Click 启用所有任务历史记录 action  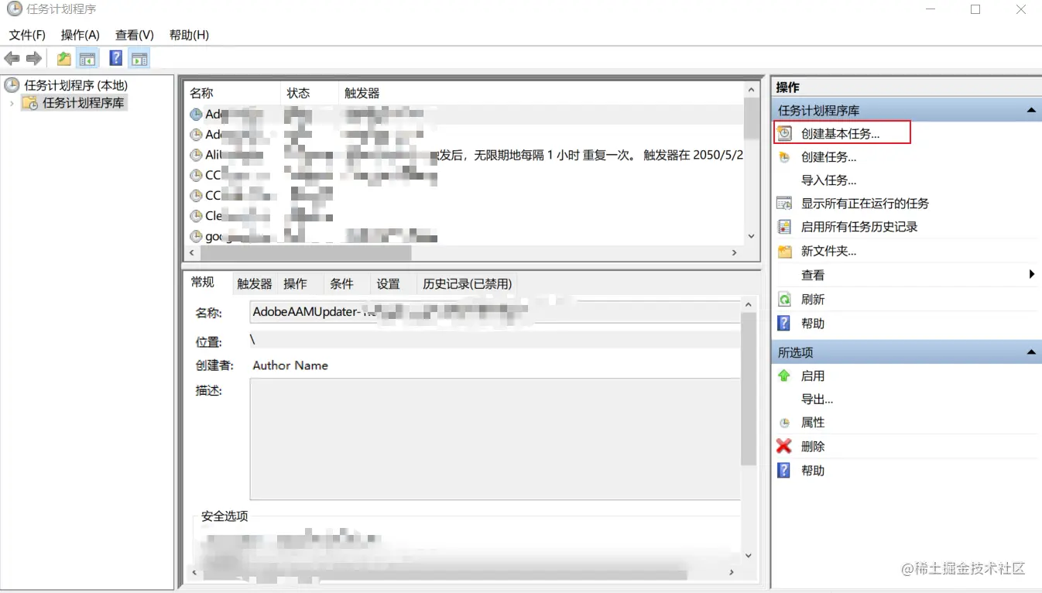coord(859,227)
